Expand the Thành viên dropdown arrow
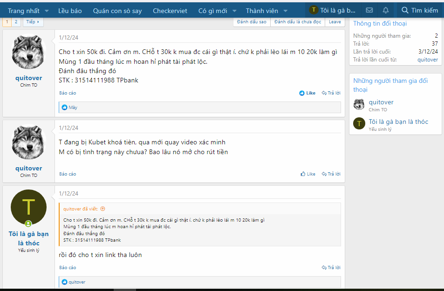The image size is (444, 291). coord(285,11)
